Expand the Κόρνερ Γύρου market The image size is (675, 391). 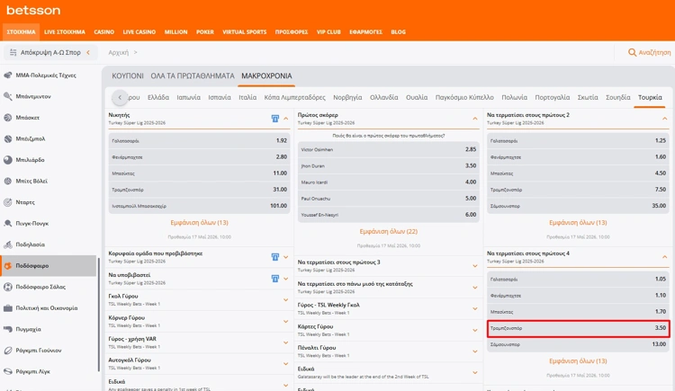(286, 321)
